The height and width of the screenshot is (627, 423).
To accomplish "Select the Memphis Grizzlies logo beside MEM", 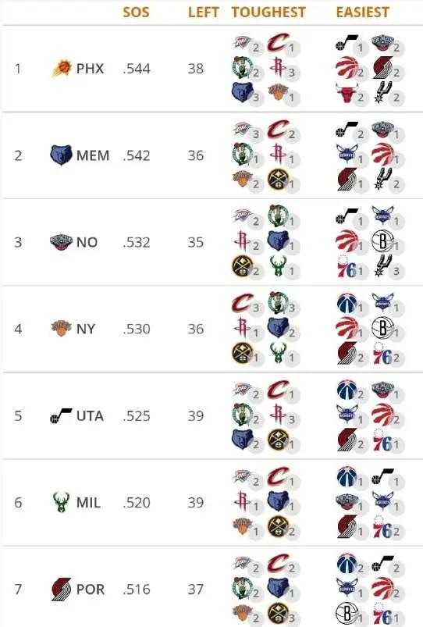I will 61,155.
